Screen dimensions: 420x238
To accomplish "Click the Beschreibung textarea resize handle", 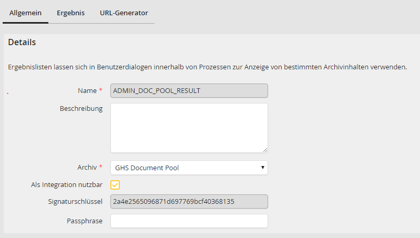I will [x=265, y=150].
